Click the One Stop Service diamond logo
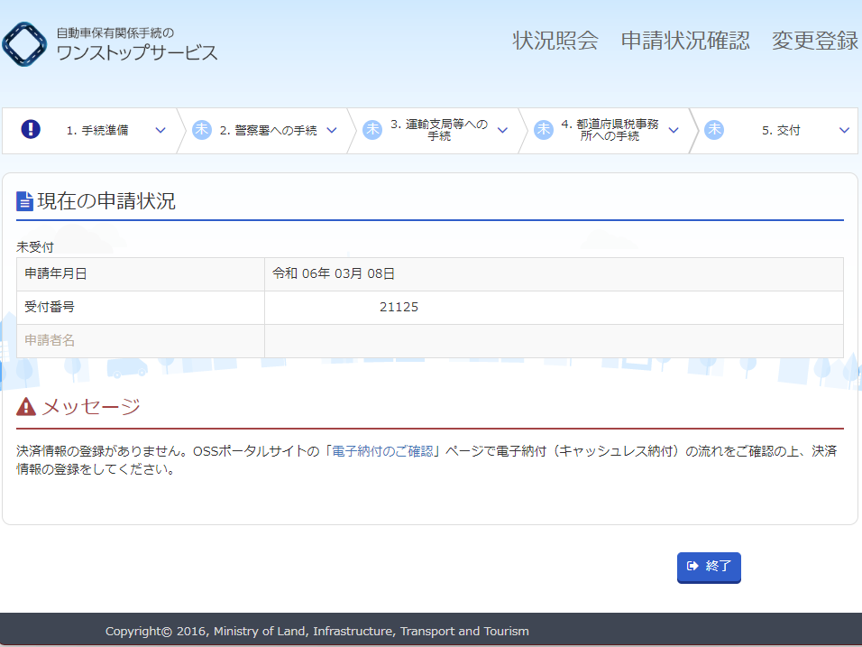This screenshot has width=862, height=647. [x=24, y=44]
